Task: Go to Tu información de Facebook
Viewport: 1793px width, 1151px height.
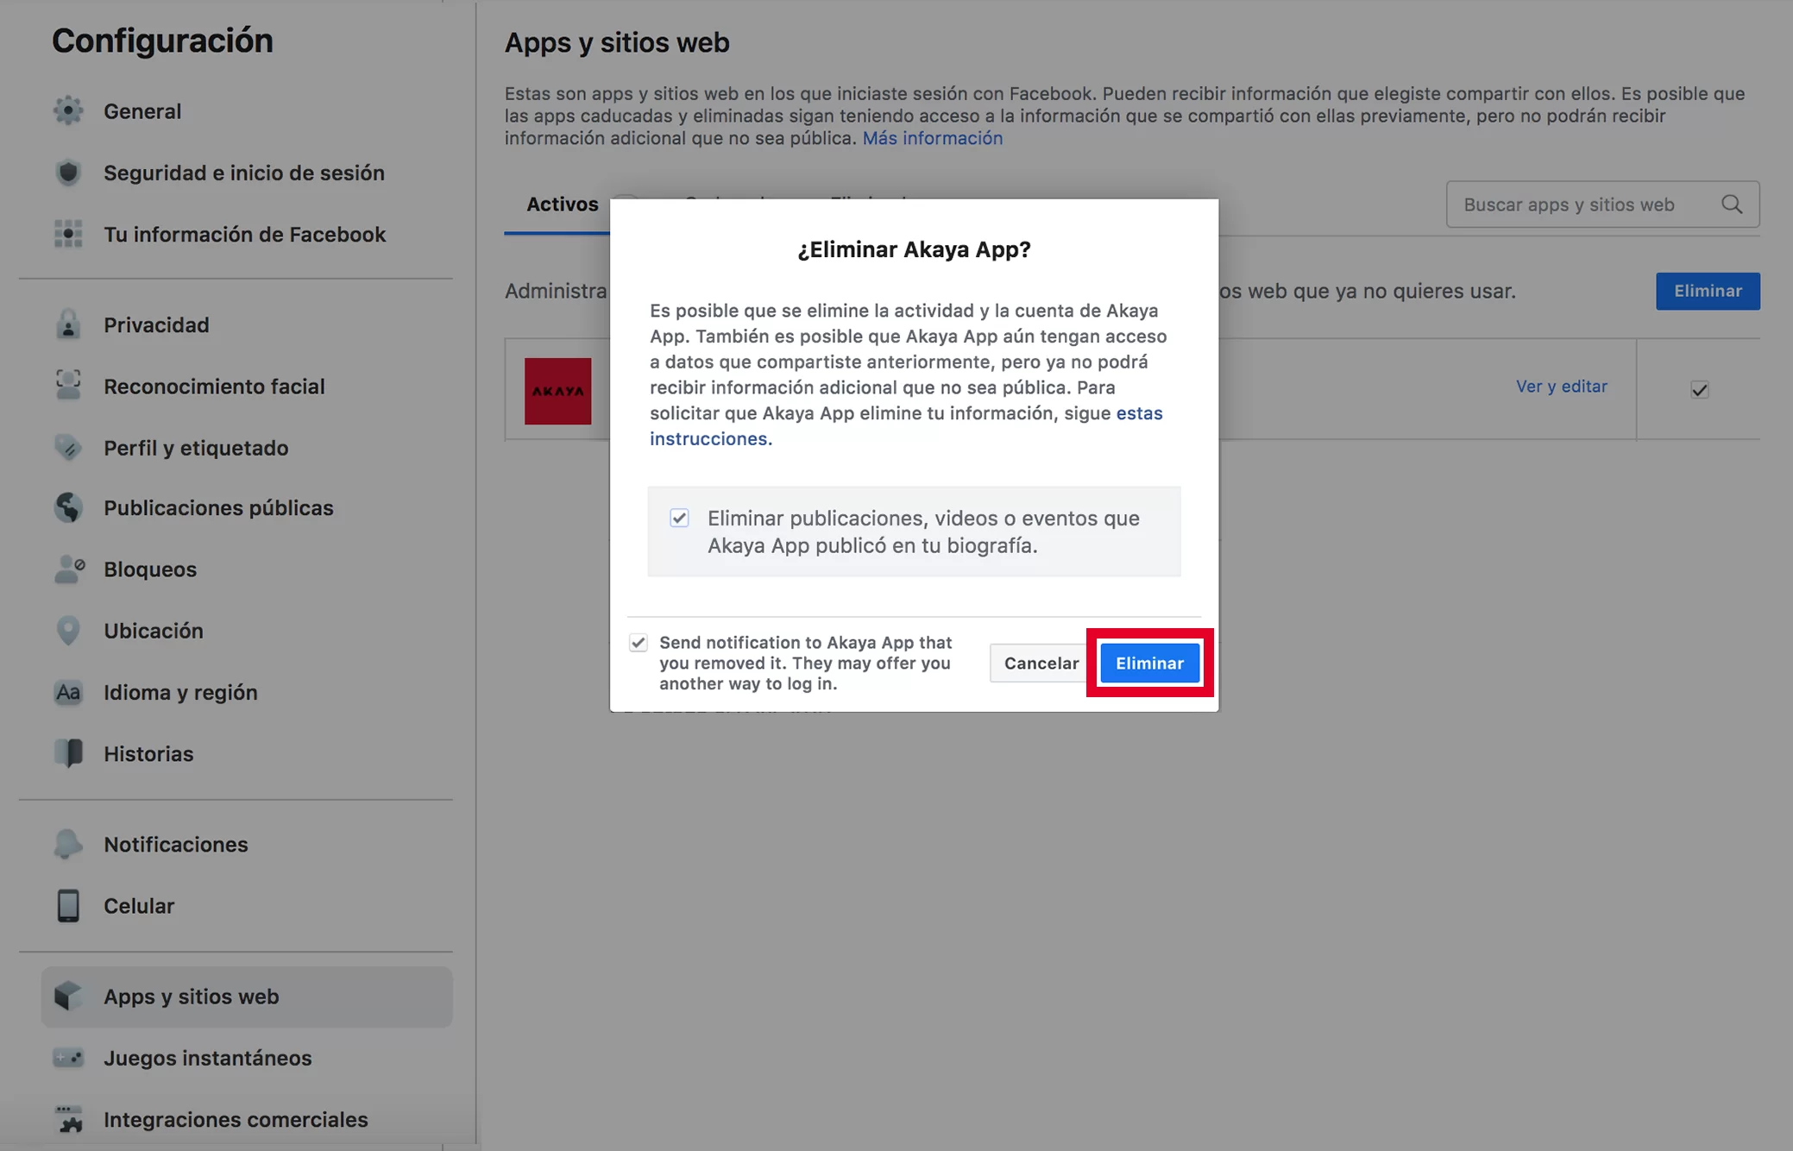Action: coord(247,234)
